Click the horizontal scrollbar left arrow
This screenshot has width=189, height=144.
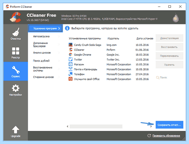click(67, 126)
